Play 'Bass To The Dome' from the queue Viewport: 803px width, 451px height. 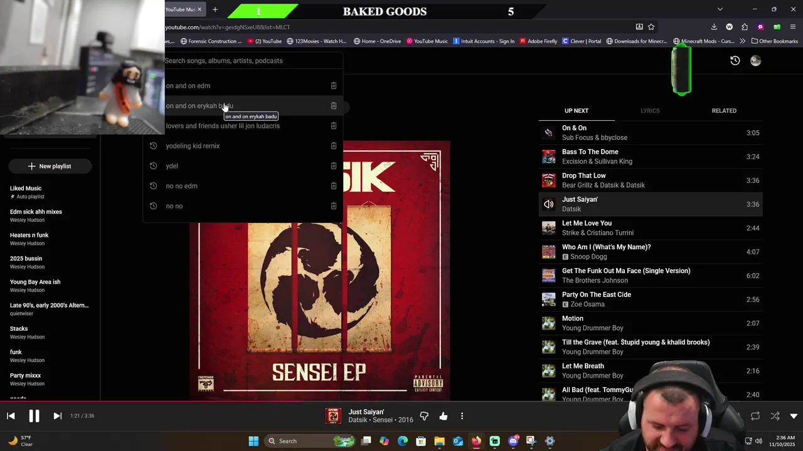coord(651,157)
